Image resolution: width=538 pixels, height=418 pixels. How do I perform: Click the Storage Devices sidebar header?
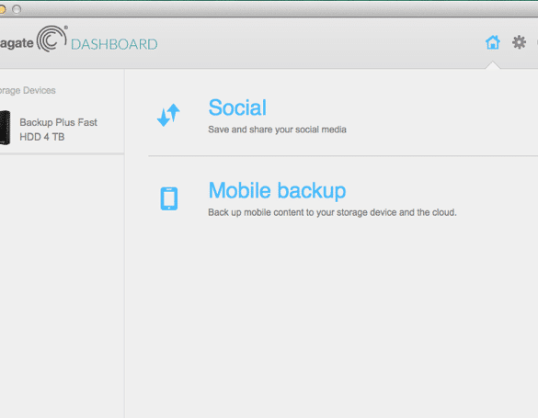(28, 90)
